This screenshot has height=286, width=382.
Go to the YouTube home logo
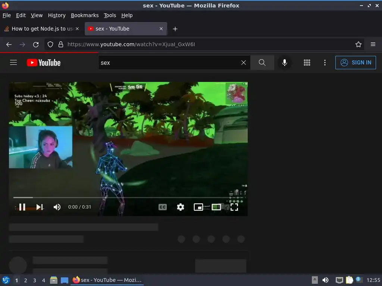click(44, 63)
